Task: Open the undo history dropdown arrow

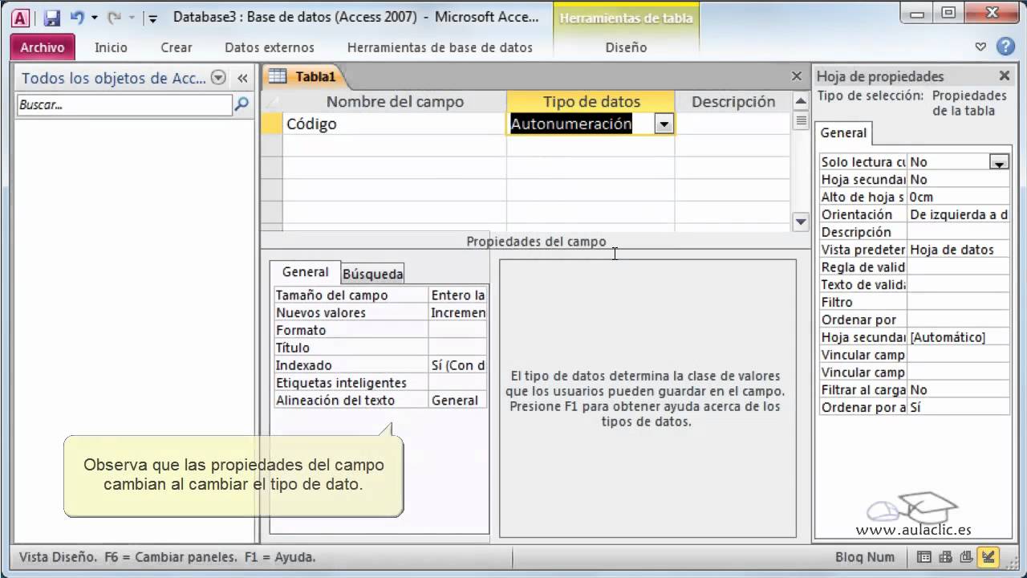Action: (94, 18)
